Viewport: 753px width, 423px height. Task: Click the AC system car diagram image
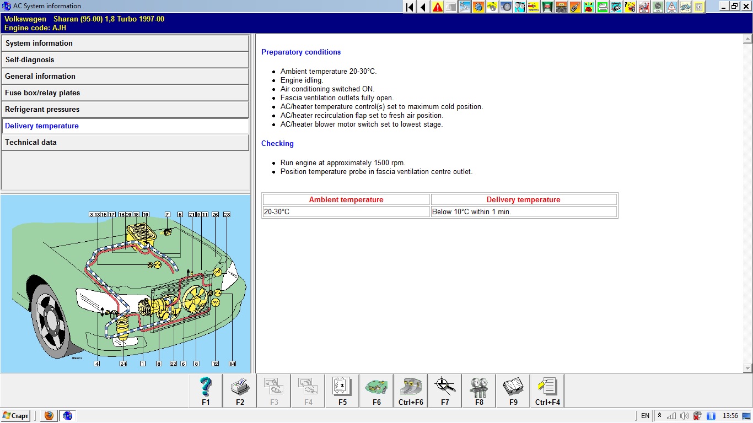coord(126,284)
